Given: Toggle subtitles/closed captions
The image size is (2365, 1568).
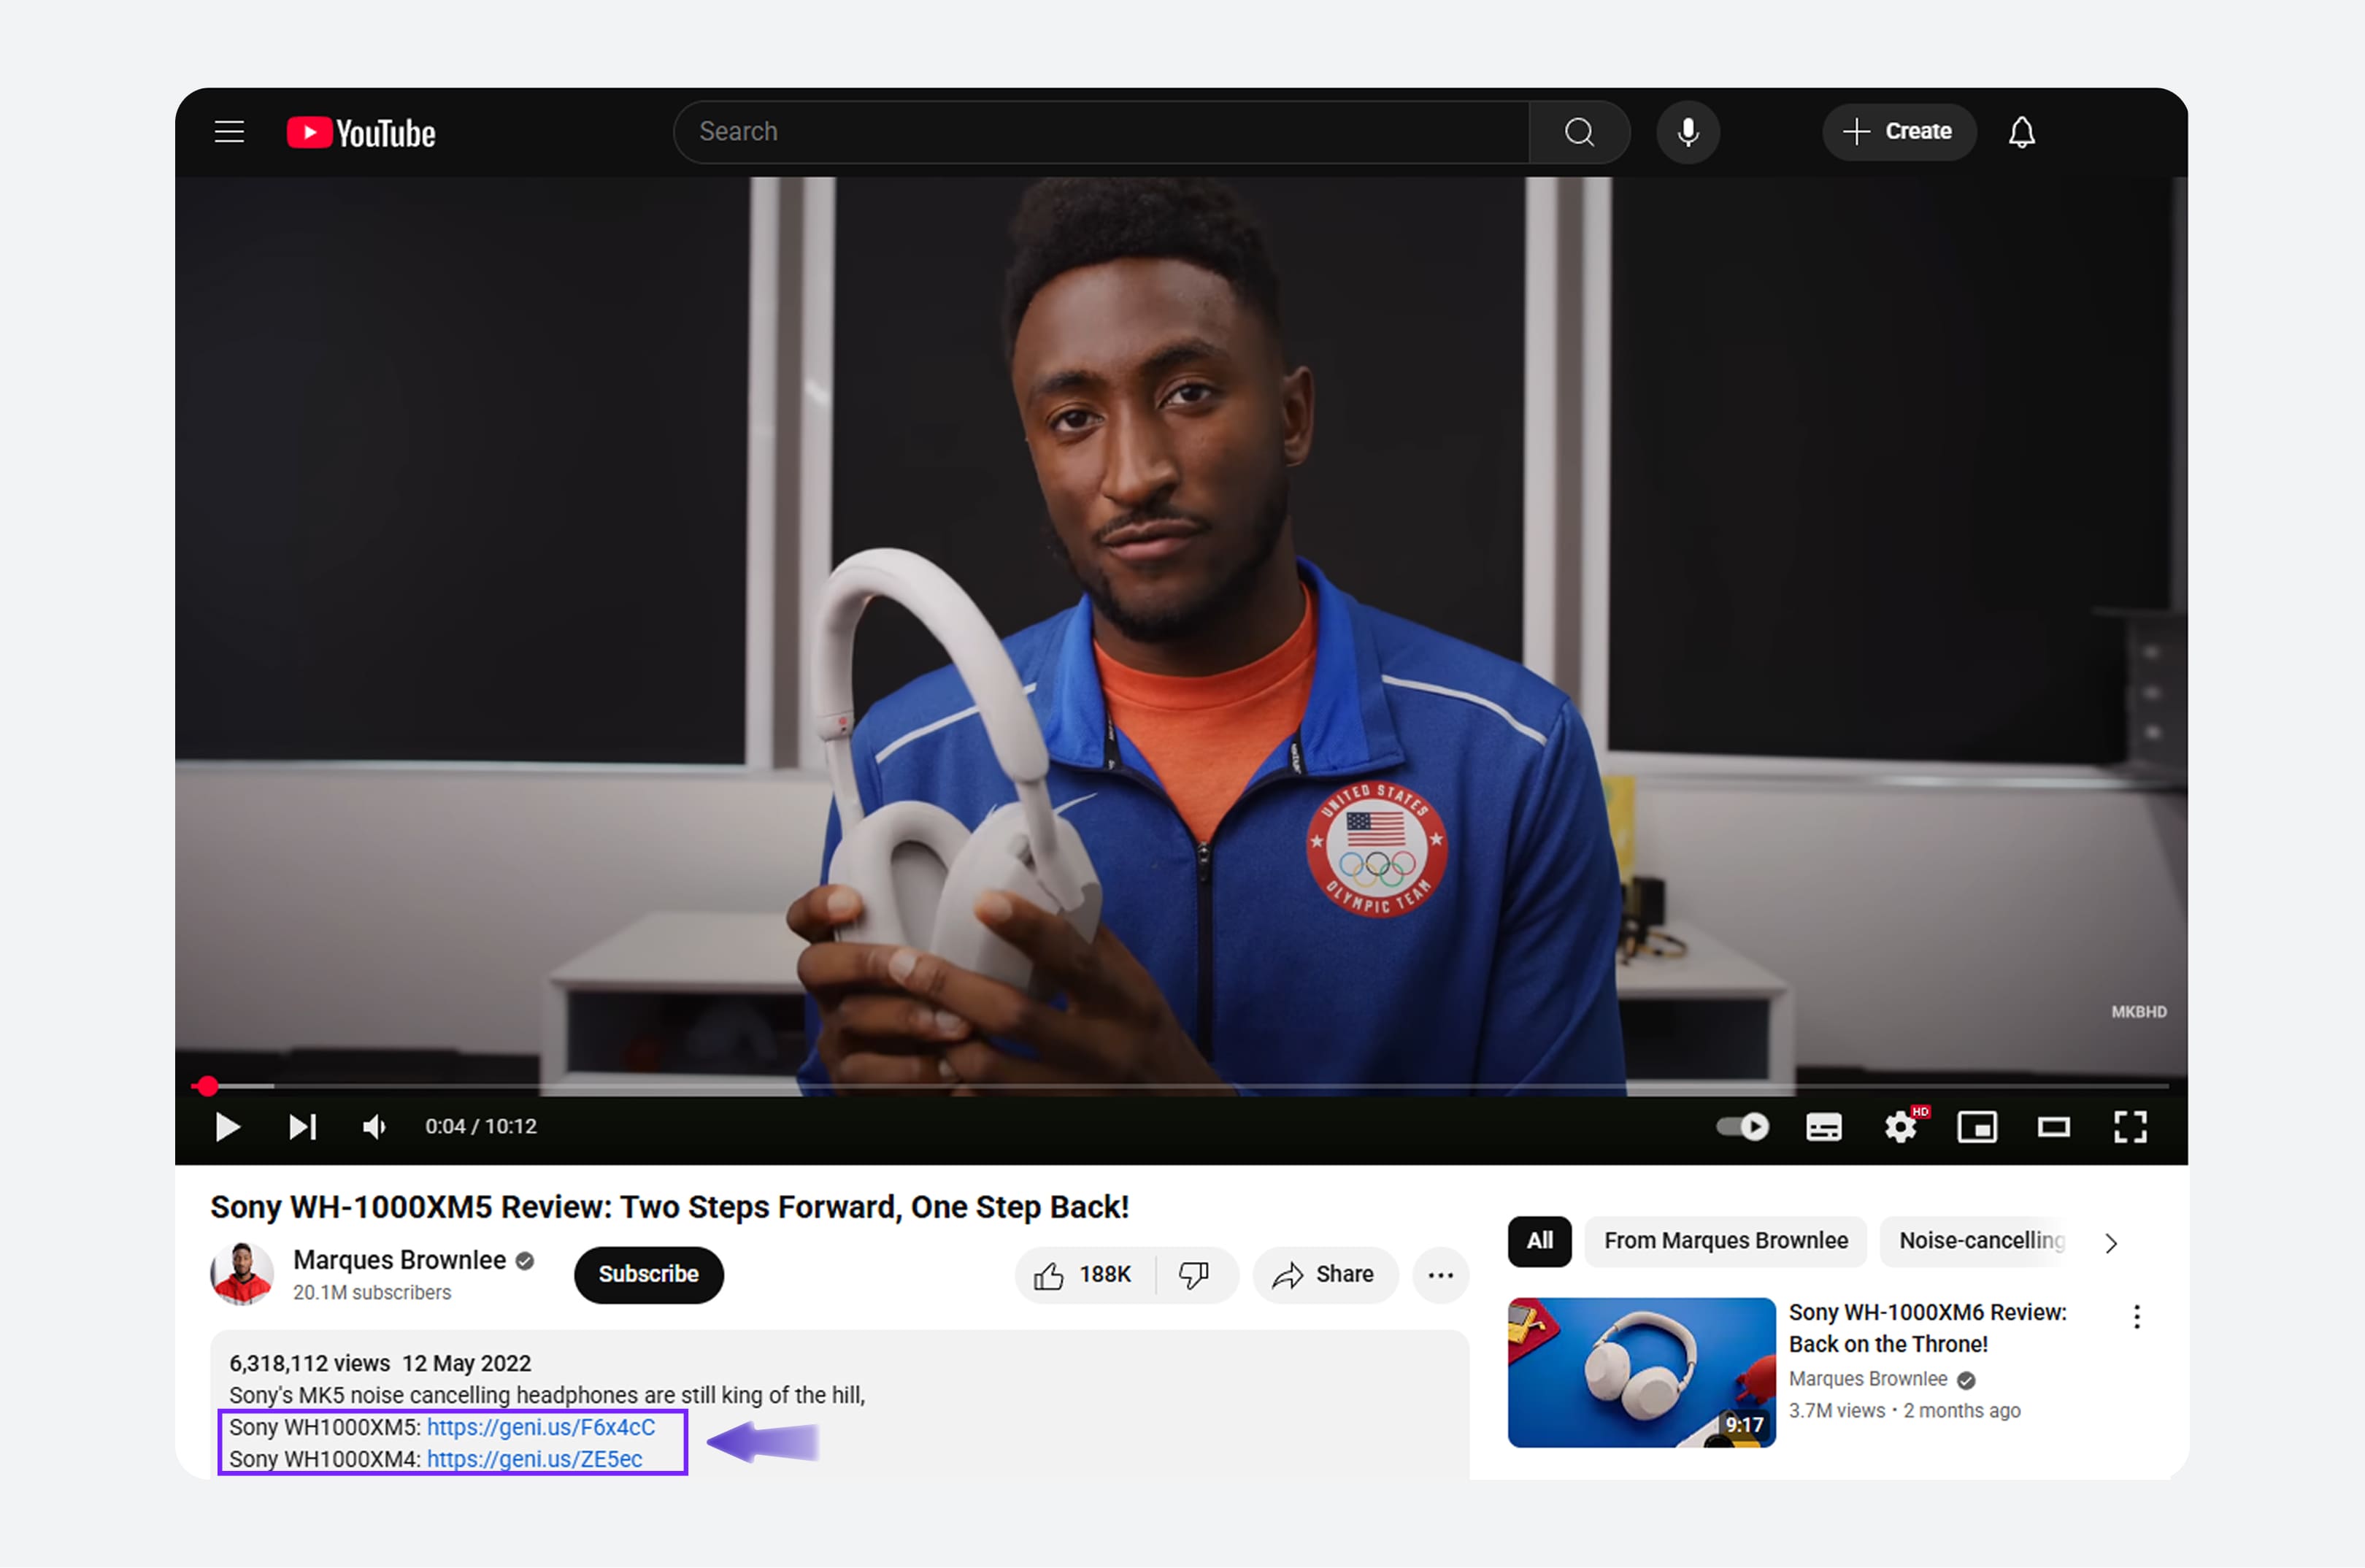Looking at the screenshot, I should point(1824,1127).
